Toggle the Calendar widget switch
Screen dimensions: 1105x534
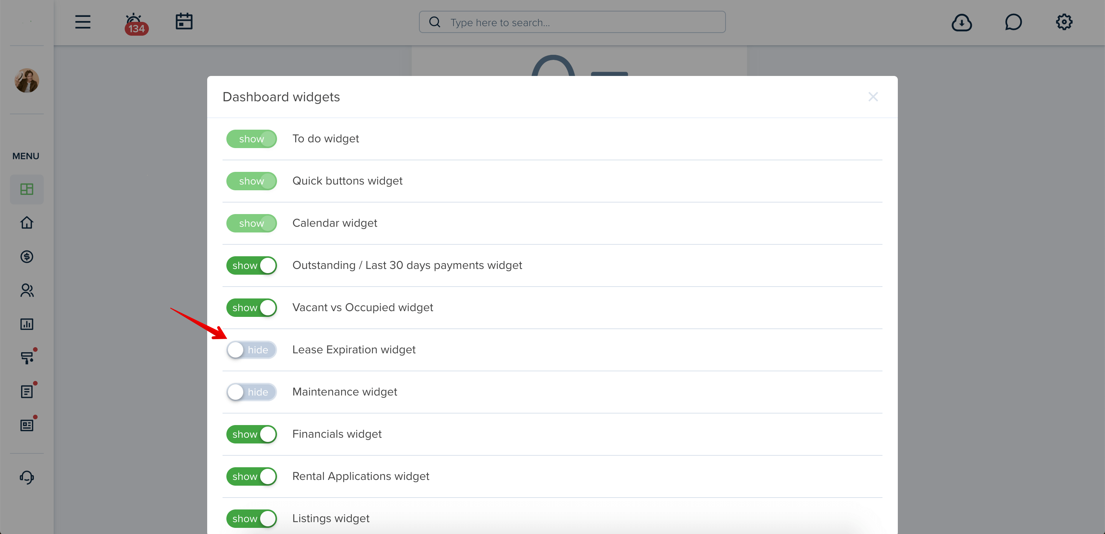251,223
